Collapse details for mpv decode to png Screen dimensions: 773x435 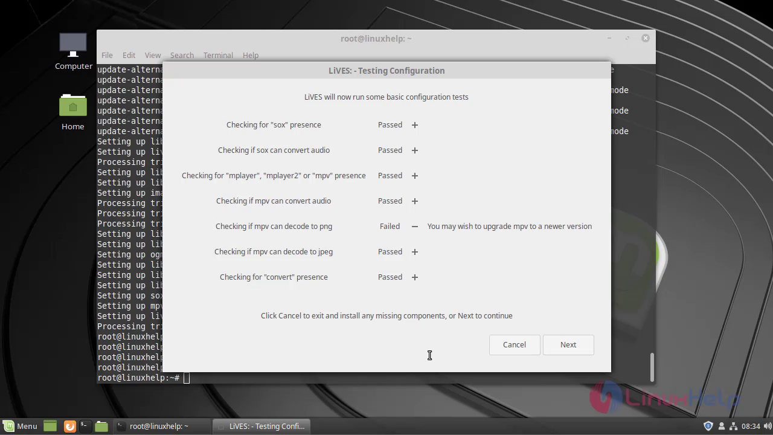415,227
